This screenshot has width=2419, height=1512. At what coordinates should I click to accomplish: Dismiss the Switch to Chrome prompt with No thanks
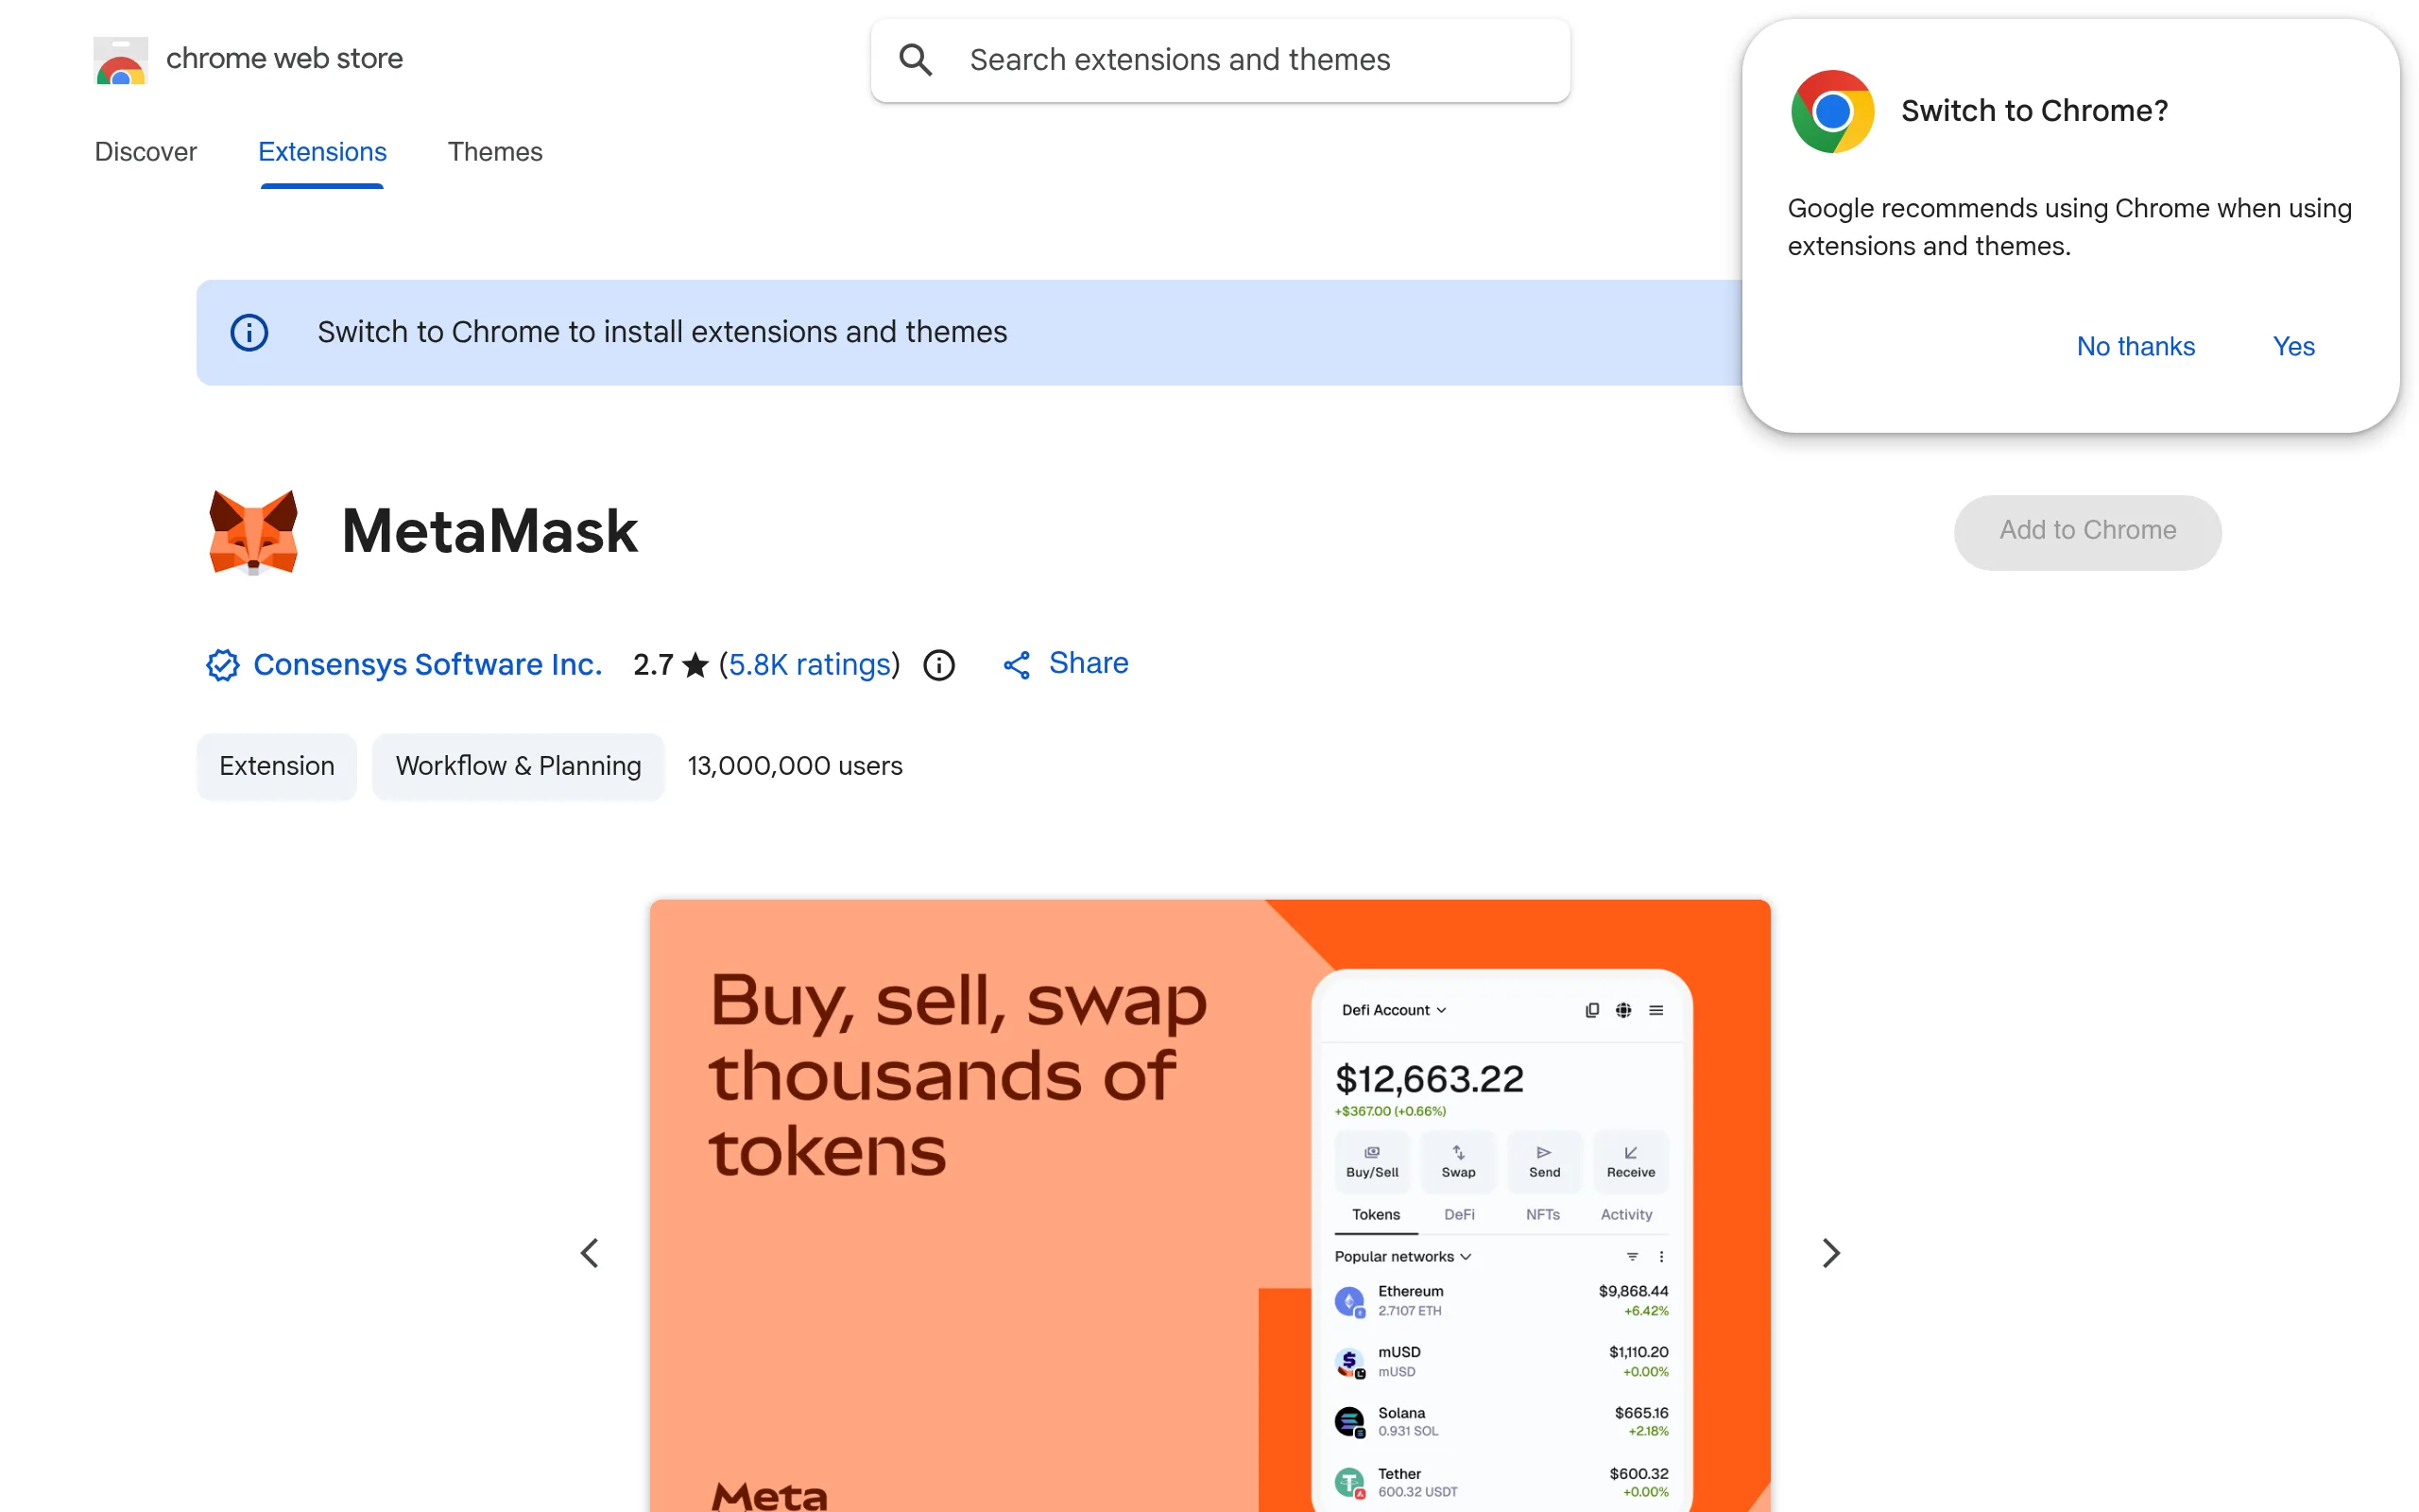click(2136, 346)
